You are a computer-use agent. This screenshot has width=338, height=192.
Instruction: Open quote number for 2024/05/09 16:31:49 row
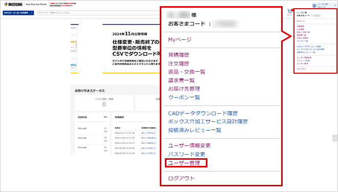point(149,153)
